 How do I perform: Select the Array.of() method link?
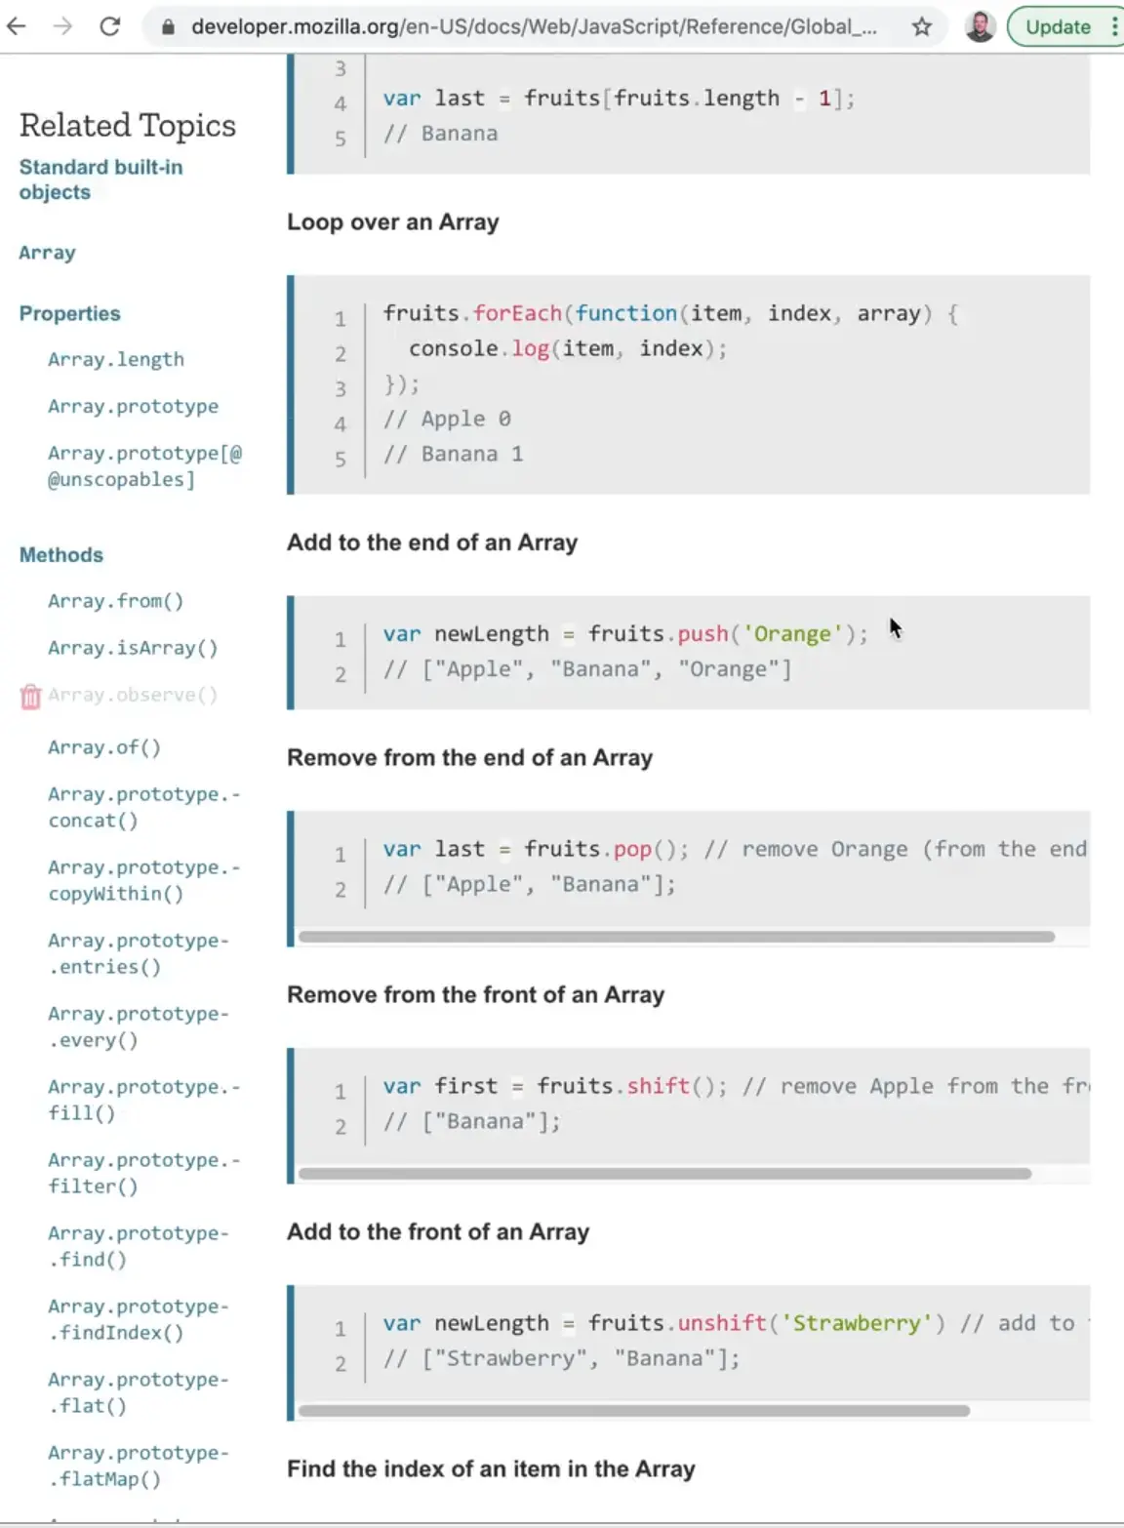point(103,747)
